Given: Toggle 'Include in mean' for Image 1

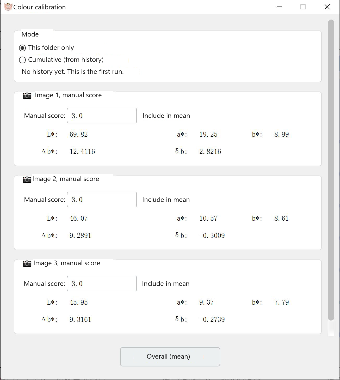Looking at the screenshot, I should [x=166, y=116].
